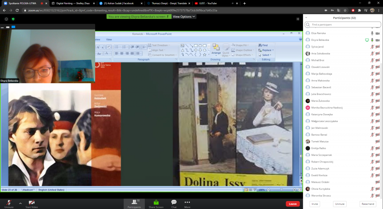Switch to the LUST. - YouTube tab

point(216,3)
